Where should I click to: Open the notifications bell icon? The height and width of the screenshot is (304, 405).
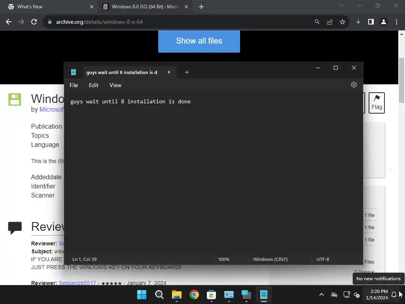(x=394, y=294)
